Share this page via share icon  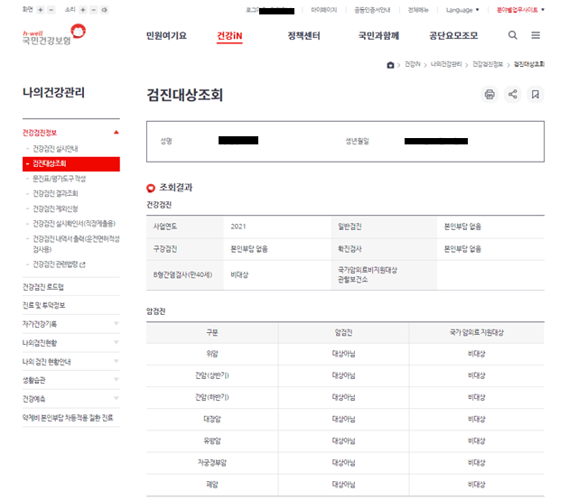point(512,95)
